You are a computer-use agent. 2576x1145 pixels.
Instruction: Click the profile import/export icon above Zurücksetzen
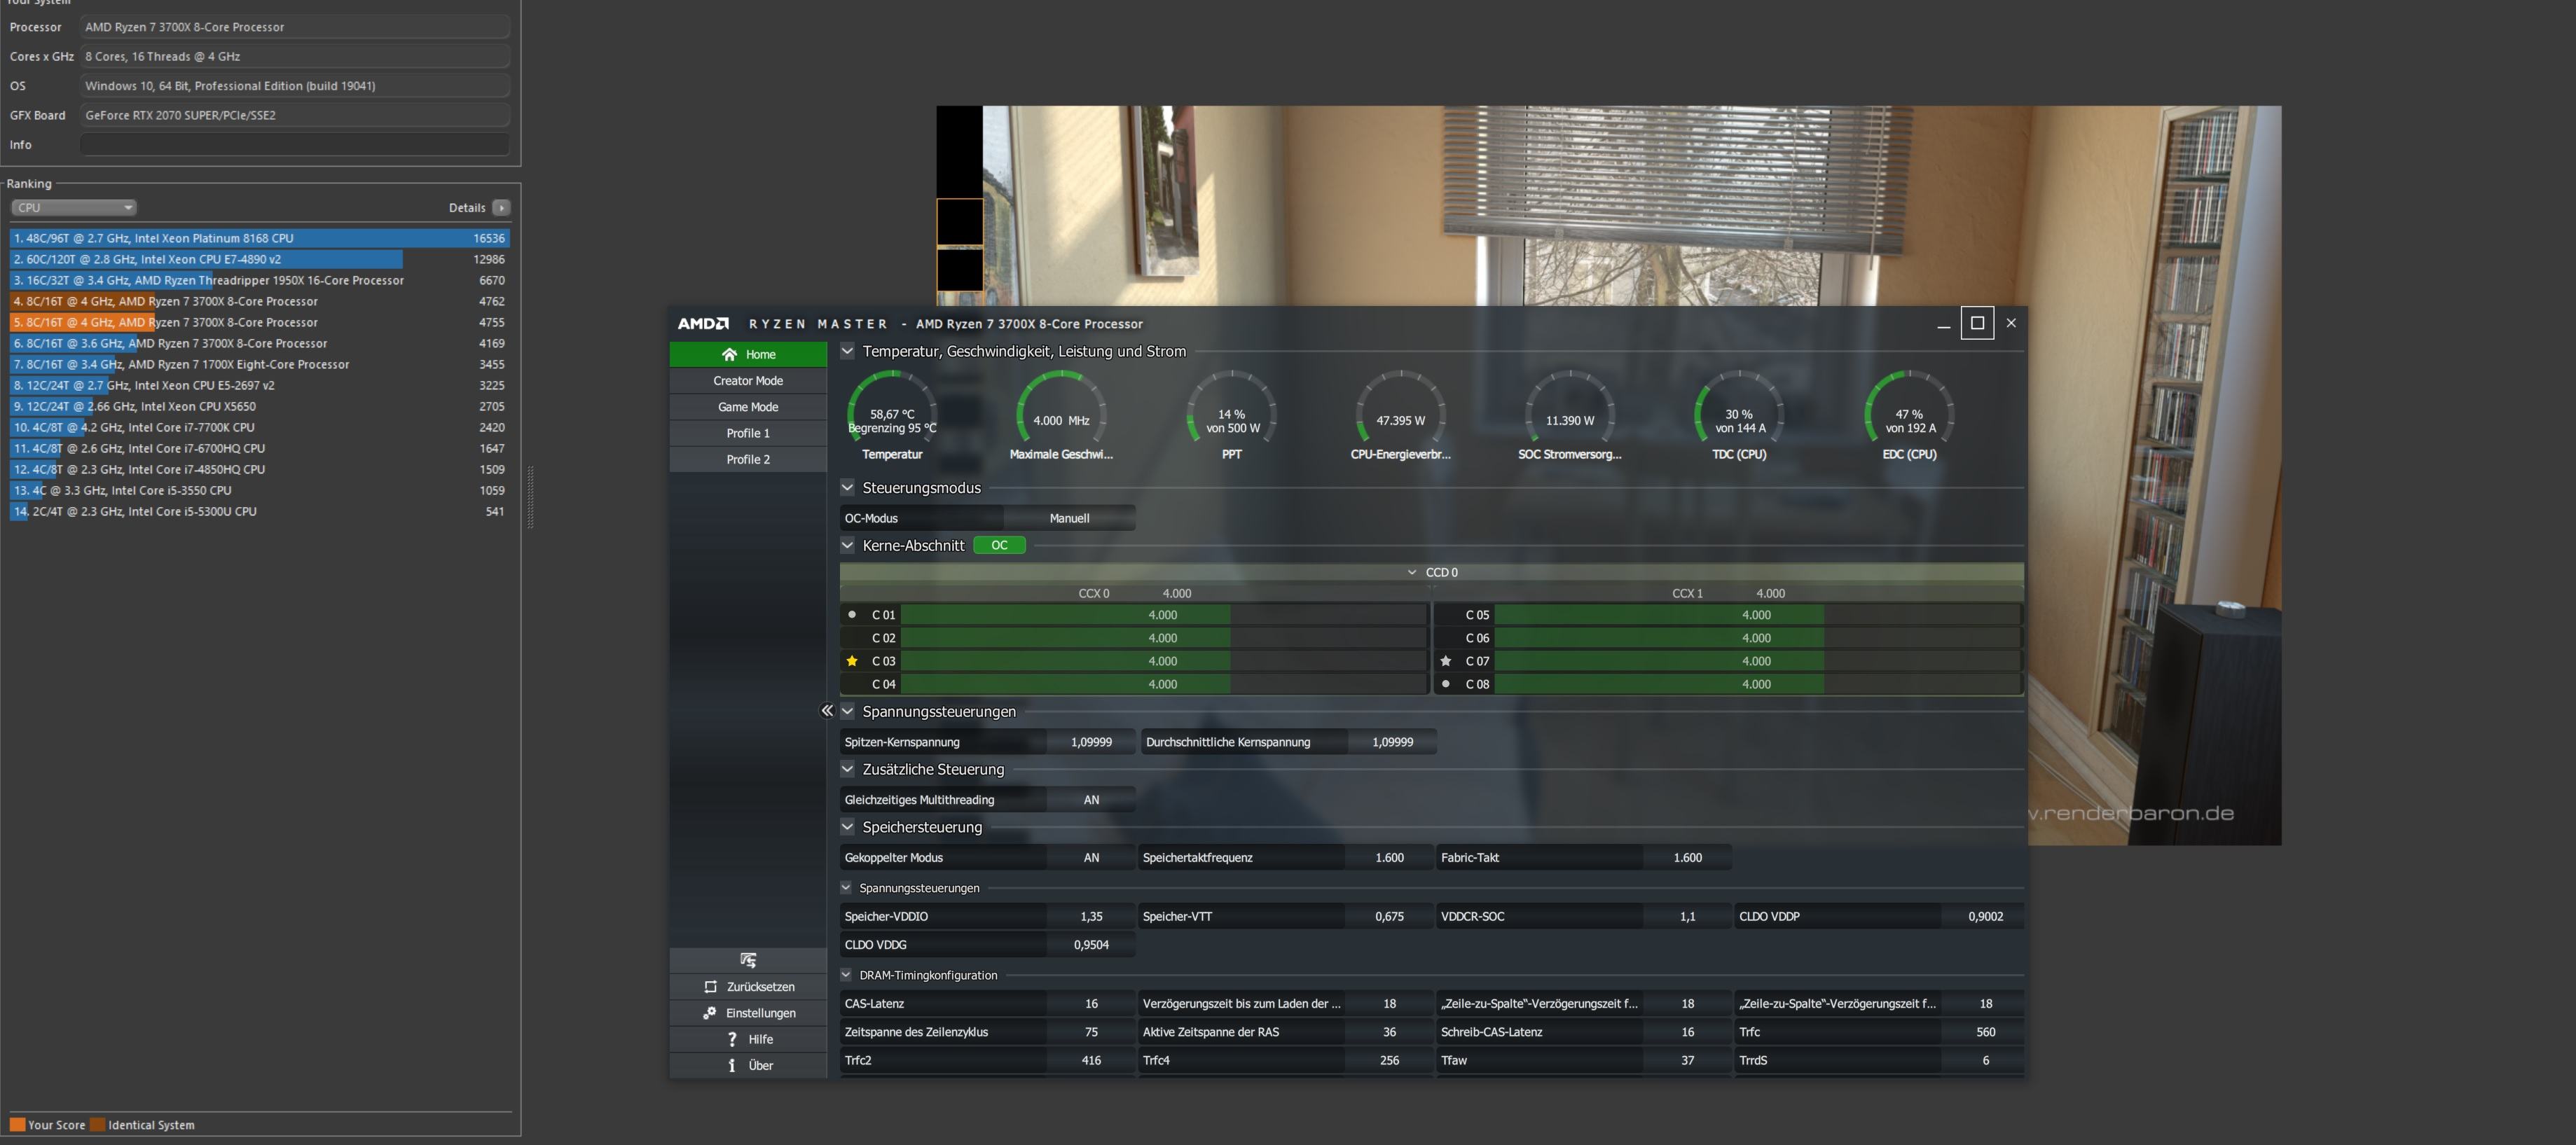748,960
